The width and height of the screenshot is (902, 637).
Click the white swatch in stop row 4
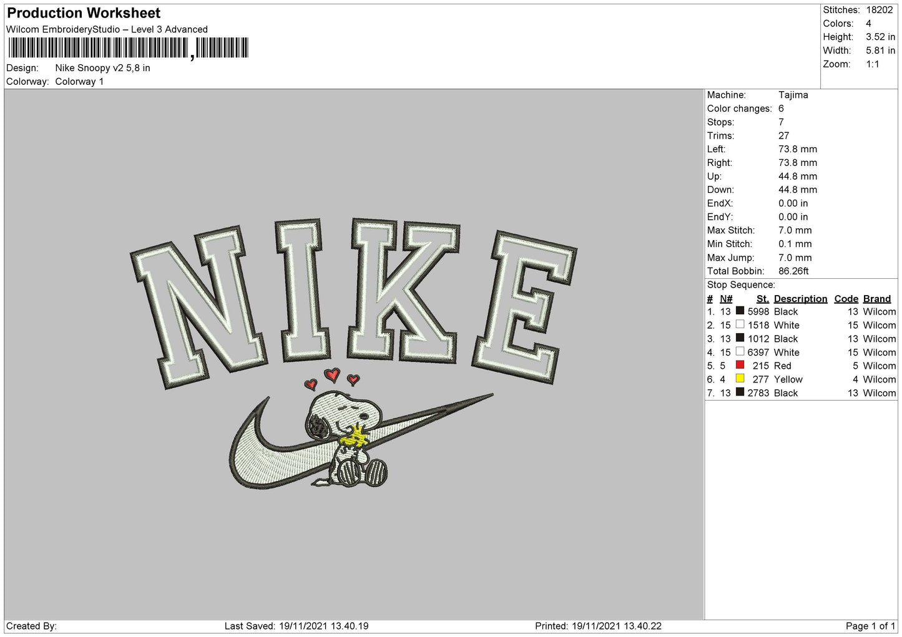(740, 351)
